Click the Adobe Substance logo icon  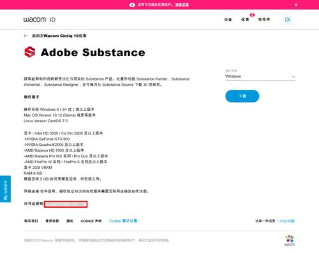(x=30, y=52)
